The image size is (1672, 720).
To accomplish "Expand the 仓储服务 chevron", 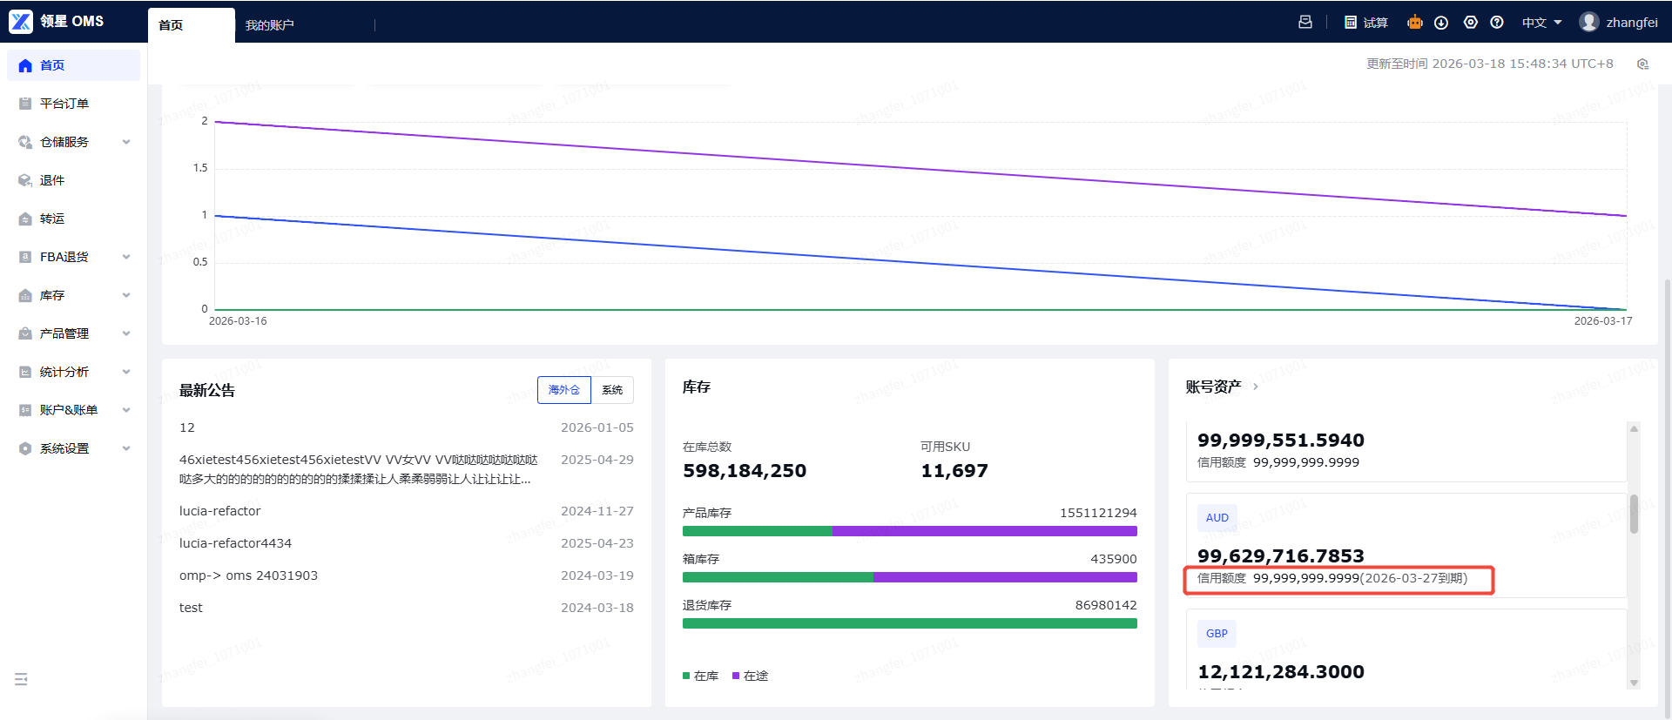I will [126, 142].
